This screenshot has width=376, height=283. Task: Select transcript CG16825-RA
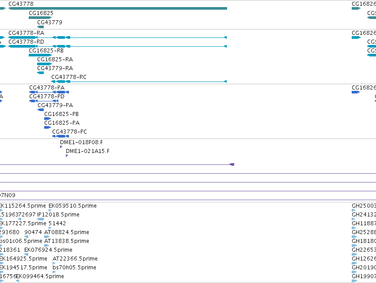[55, 60]
